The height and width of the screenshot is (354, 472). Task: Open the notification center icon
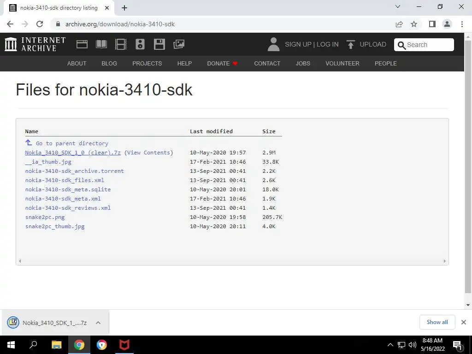pos(457,345)
